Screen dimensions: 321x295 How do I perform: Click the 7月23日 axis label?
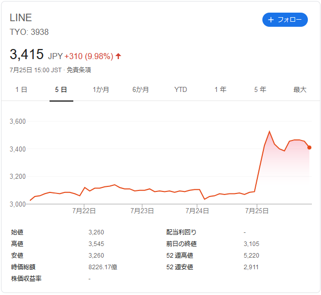point(142,211)
